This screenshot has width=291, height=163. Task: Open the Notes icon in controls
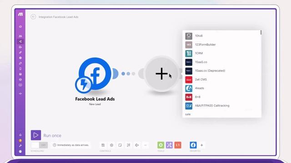click(120, 145)
